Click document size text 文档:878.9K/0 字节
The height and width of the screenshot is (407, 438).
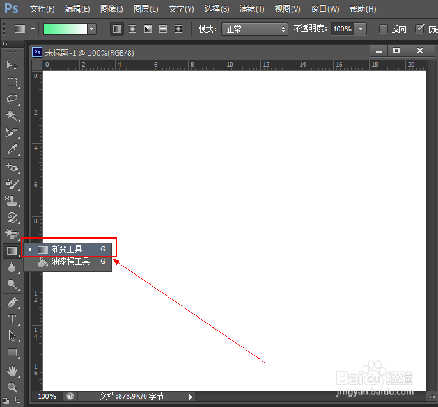(131, 396)
